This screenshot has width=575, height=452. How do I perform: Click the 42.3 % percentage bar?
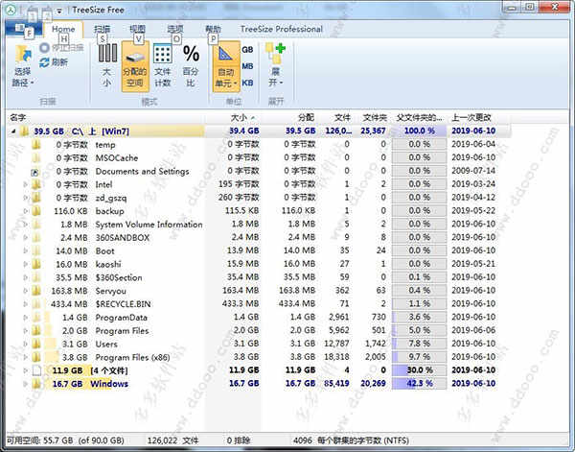419,384
